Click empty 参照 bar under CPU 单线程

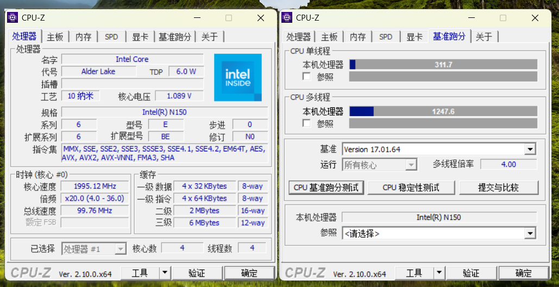click(x=443, y=76)
